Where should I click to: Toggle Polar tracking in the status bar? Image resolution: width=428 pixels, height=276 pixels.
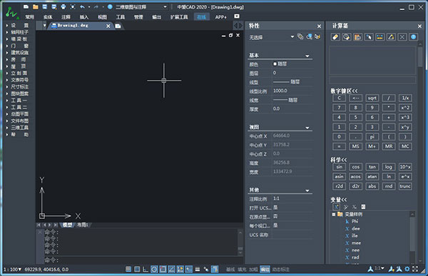tap(154, 269)
